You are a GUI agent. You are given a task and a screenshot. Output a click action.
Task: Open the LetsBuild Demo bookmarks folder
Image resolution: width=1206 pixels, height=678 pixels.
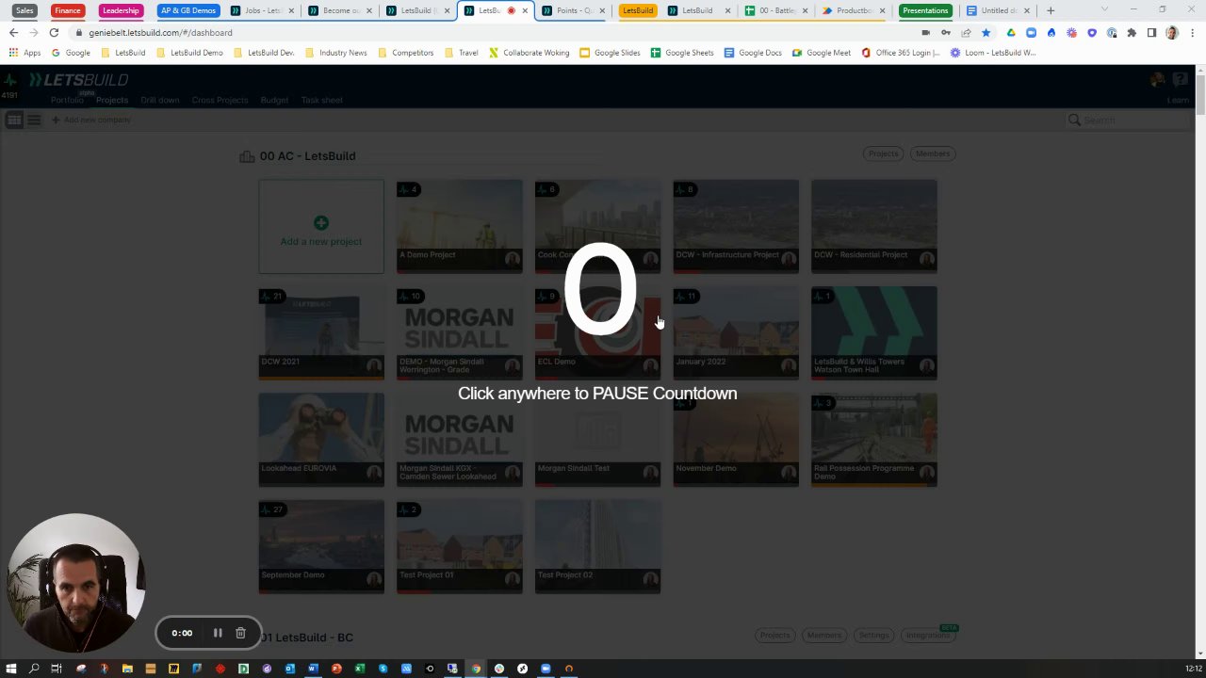click(x=188, y=53)
